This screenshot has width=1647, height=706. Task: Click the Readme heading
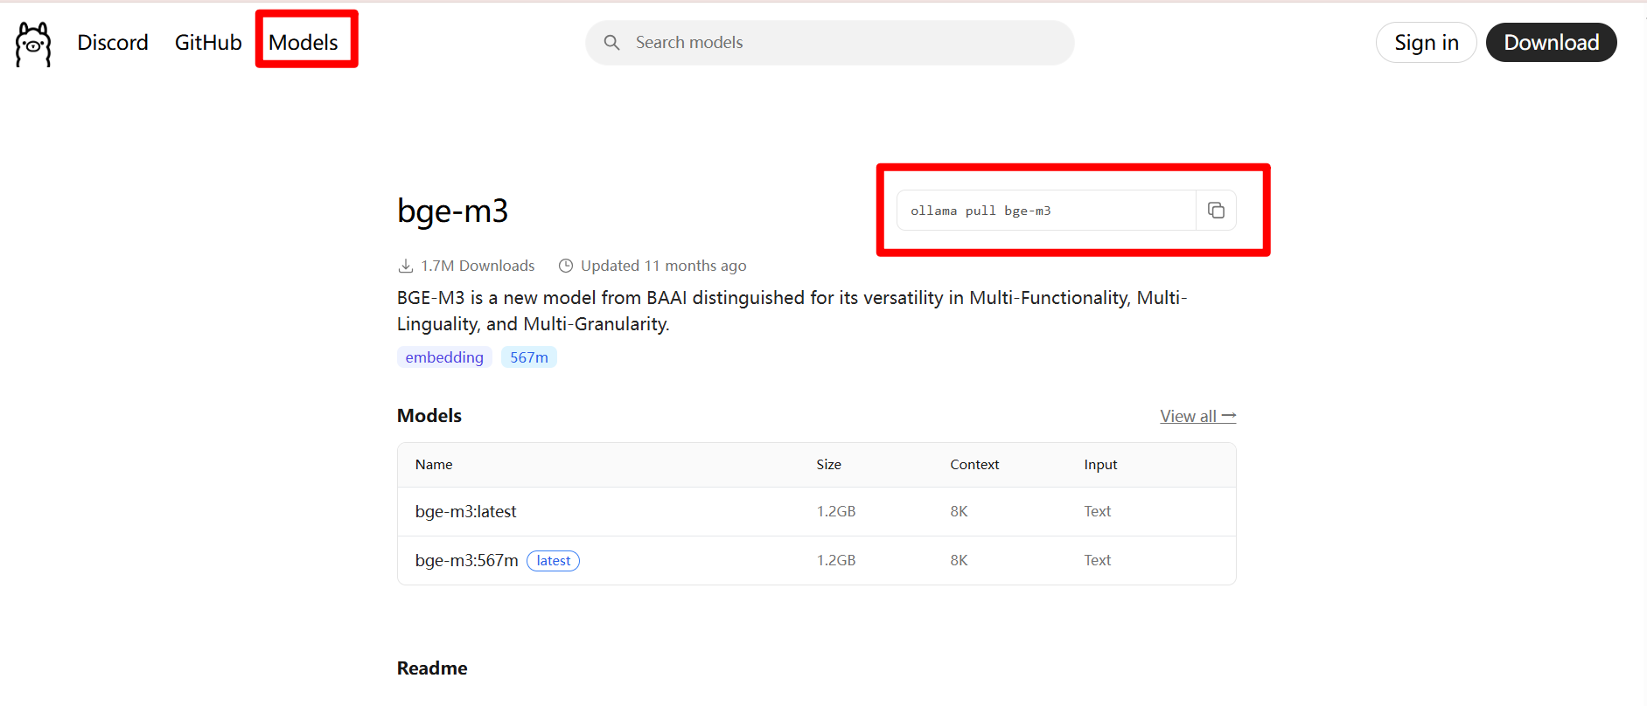tap(432, 668)
